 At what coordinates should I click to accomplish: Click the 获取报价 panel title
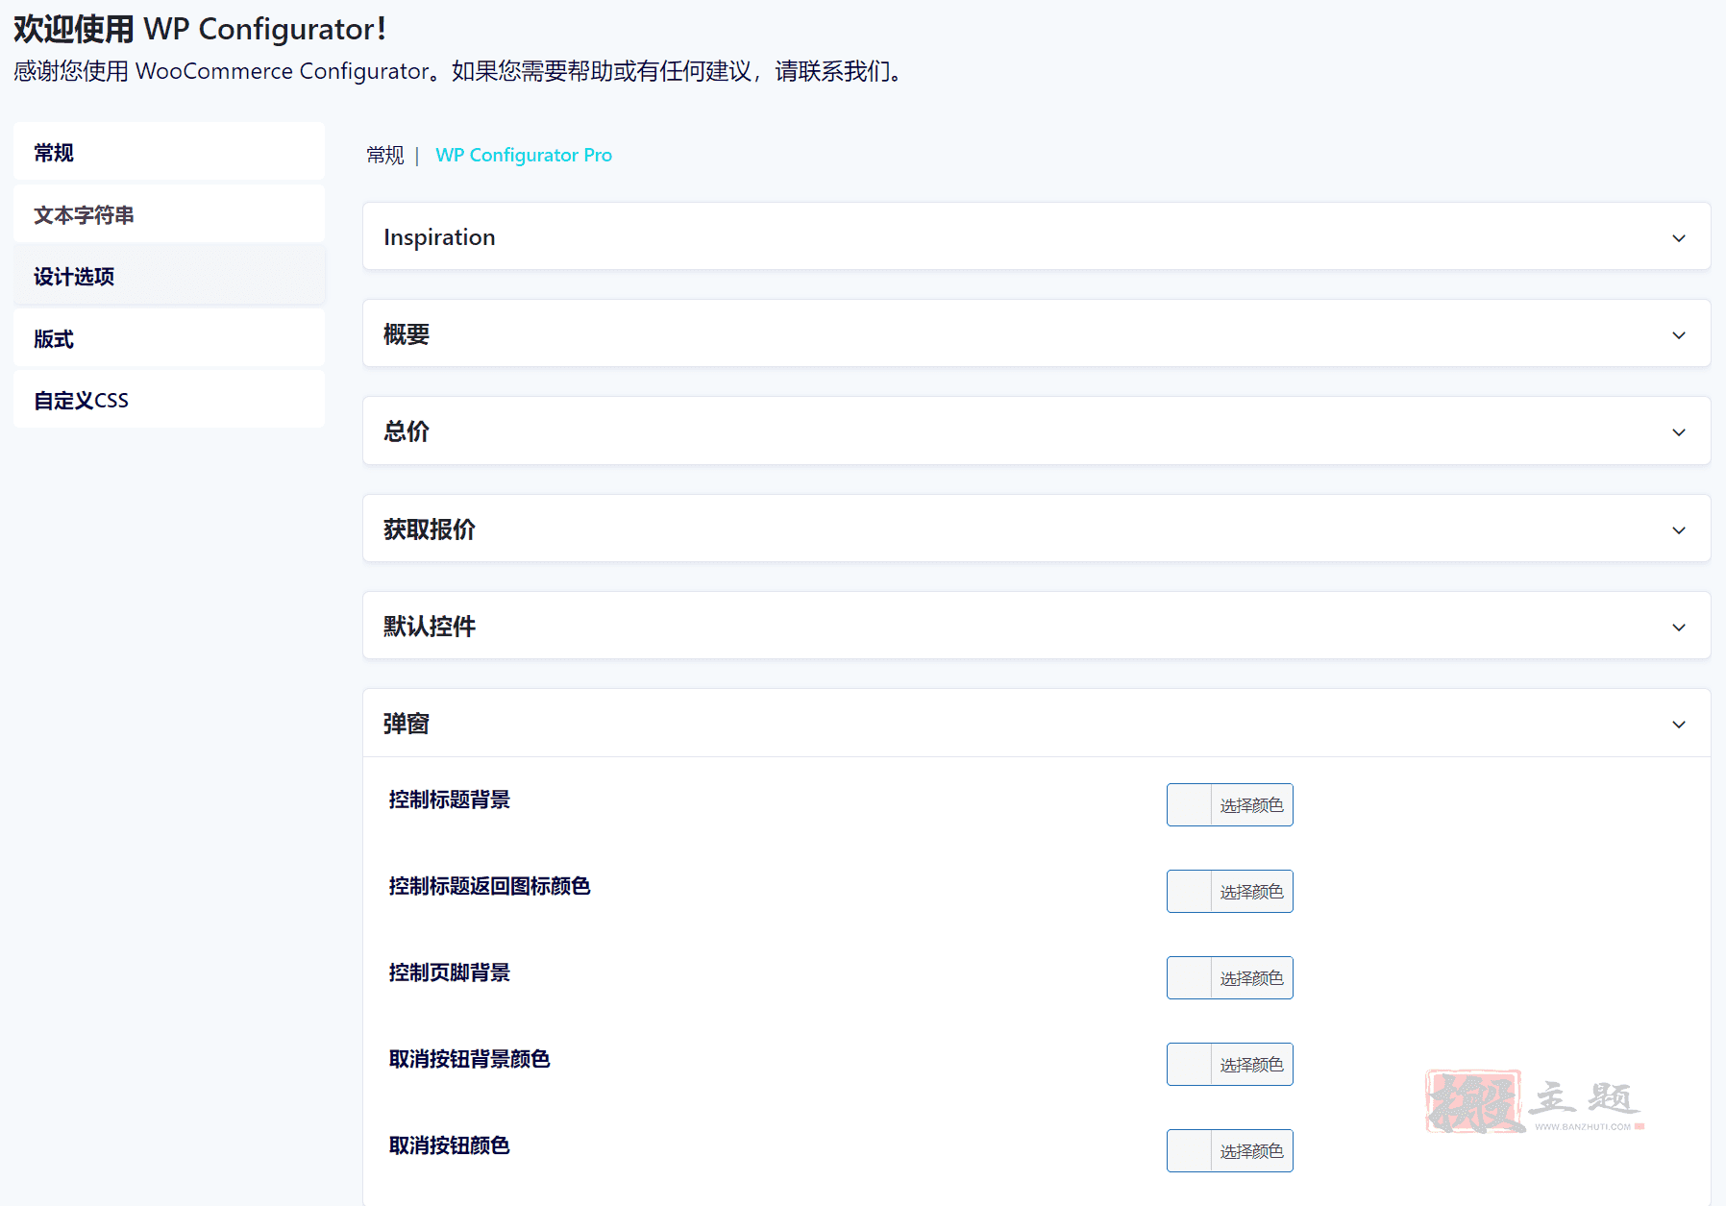(430, 529)
